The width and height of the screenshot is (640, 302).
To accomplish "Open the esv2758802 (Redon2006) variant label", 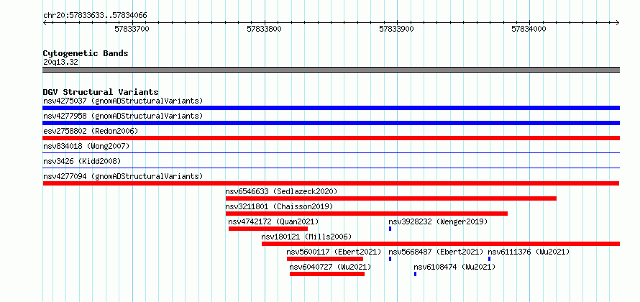I will (91, 131).
